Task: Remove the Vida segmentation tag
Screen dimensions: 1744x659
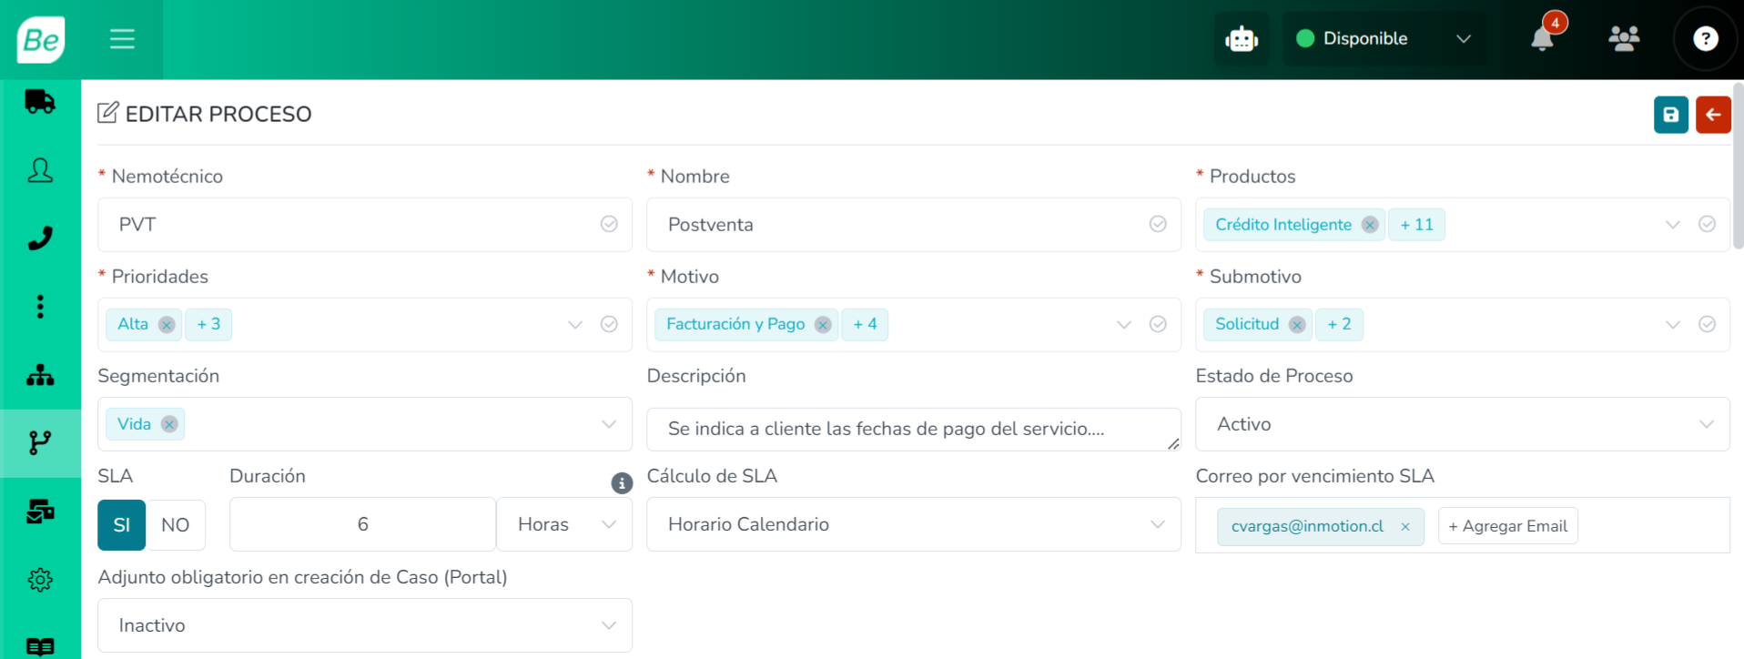Action: pos(169,424)
